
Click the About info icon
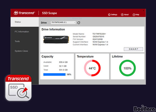(x=122, y=15)
